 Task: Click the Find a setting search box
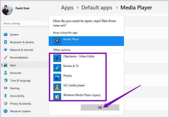(x=25, y=23)
